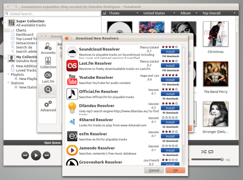
Task: Click the Global Search field
Action: pyautogui.click(x=52, y=14)
